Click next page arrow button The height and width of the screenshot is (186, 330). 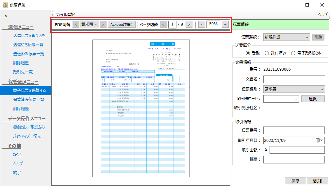(189, 25)
